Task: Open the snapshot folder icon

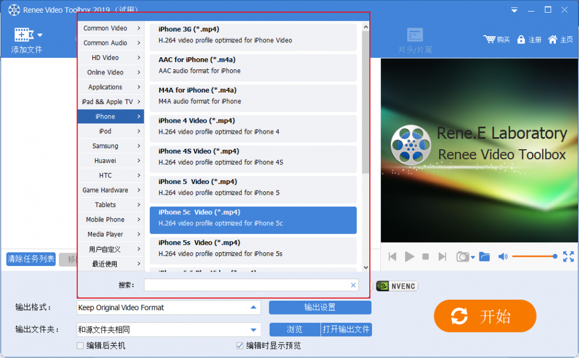Action: pos(484,257)
